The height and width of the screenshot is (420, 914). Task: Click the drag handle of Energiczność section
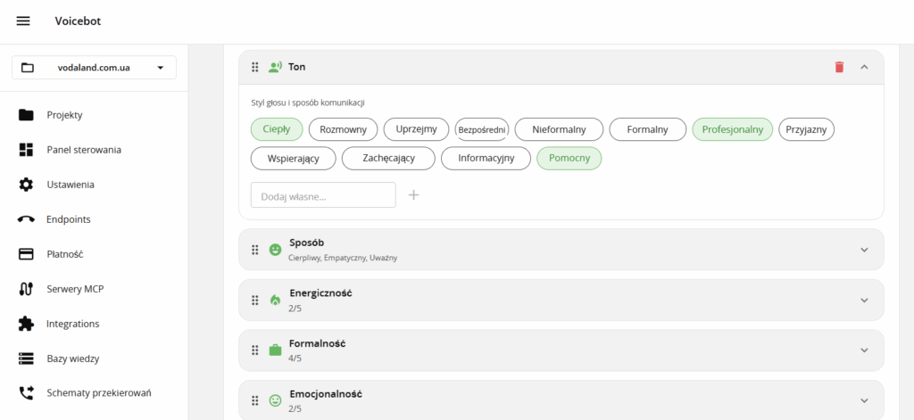tap(254, 300)
